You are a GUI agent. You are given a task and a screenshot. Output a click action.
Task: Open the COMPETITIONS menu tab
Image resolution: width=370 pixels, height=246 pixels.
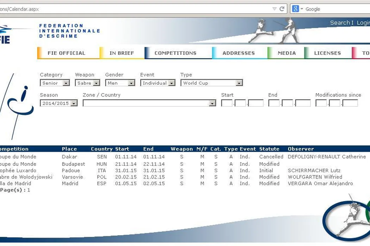[x=175, y=53]
